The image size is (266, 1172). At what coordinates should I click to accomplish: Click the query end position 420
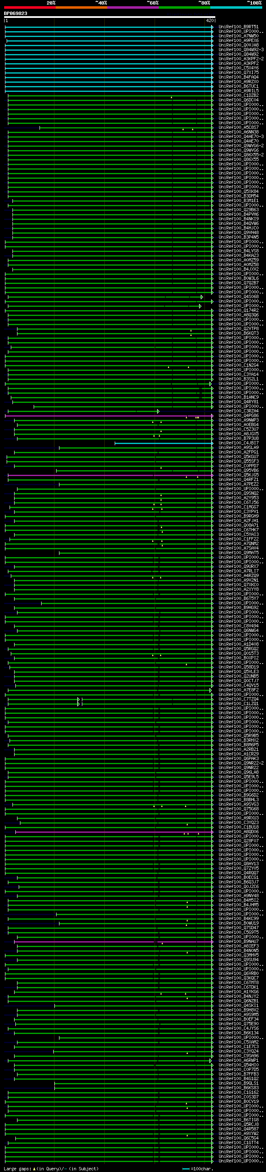209,21
